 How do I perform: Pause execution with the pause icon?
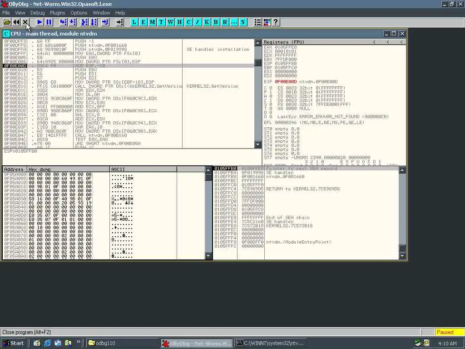click(49, 22)
